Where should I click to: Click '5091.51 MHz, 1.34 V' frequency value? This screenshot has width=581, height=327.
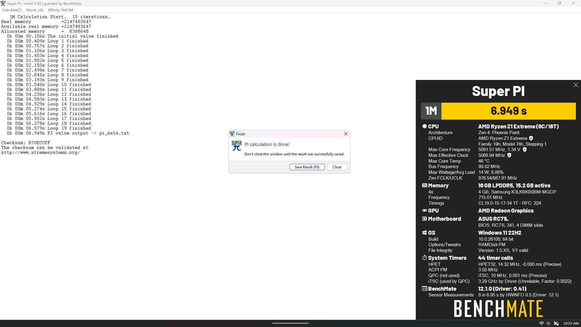tap(499, 150)
